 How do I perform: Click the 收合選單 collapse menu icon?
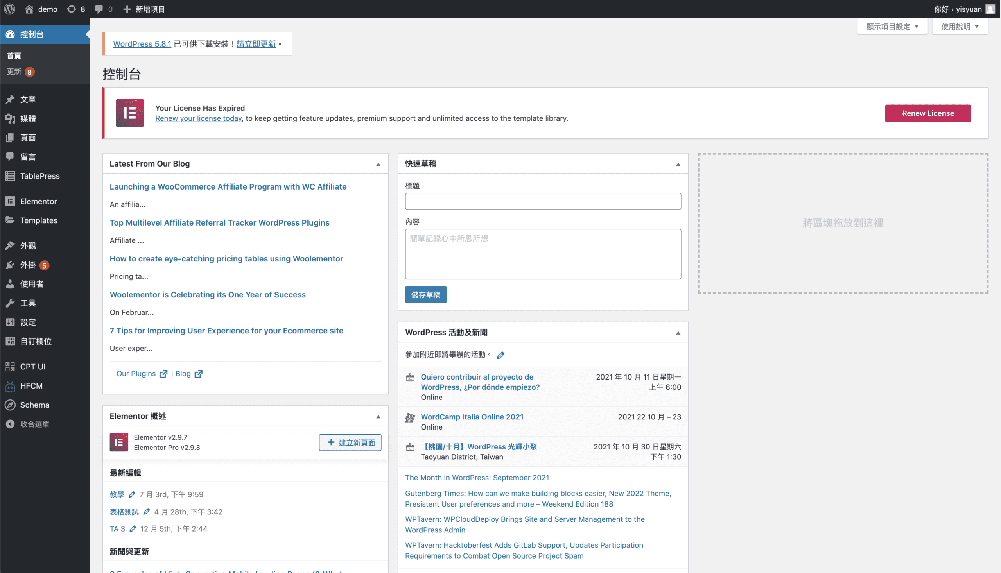click(x=10, y=424)
